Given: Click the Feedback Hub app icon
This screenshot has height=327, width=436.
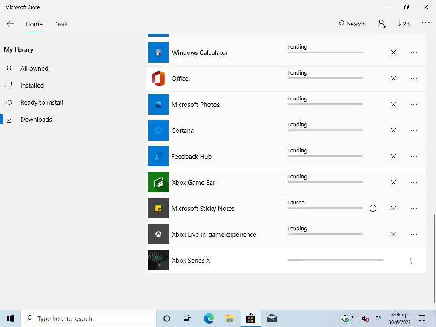Looking at the screenshot, I should click(158, 156).
